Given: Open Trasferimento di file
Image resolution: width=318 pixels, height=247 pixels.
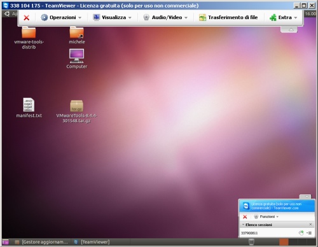Looking at the screenshot, I should coord(228,17).
